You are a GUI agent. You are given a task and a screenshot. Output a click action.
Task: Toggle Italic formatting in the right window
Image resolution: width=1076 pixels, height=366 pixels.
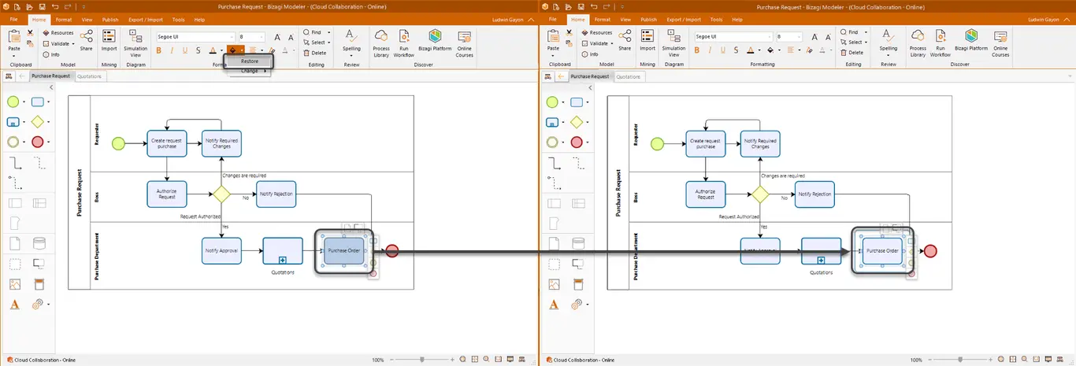click(x=710, y=50)
